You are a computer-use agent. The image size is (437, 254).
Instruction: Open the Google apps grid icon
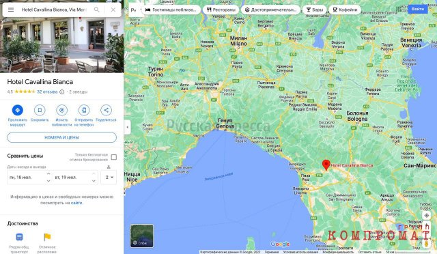click(399, 9)
